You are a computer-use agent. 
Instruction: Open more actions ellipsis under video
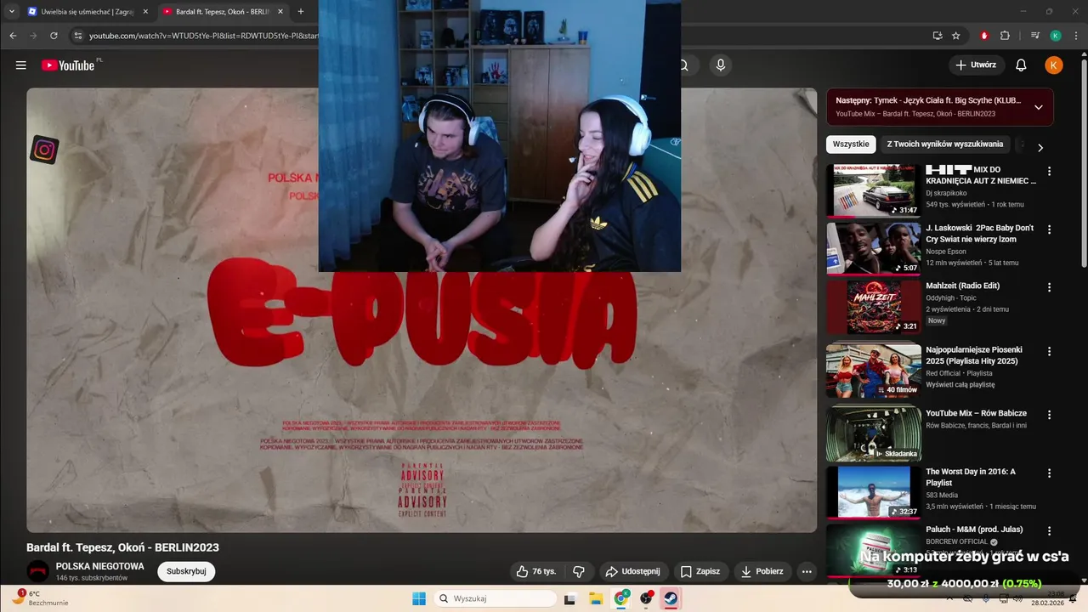[807, 571]
